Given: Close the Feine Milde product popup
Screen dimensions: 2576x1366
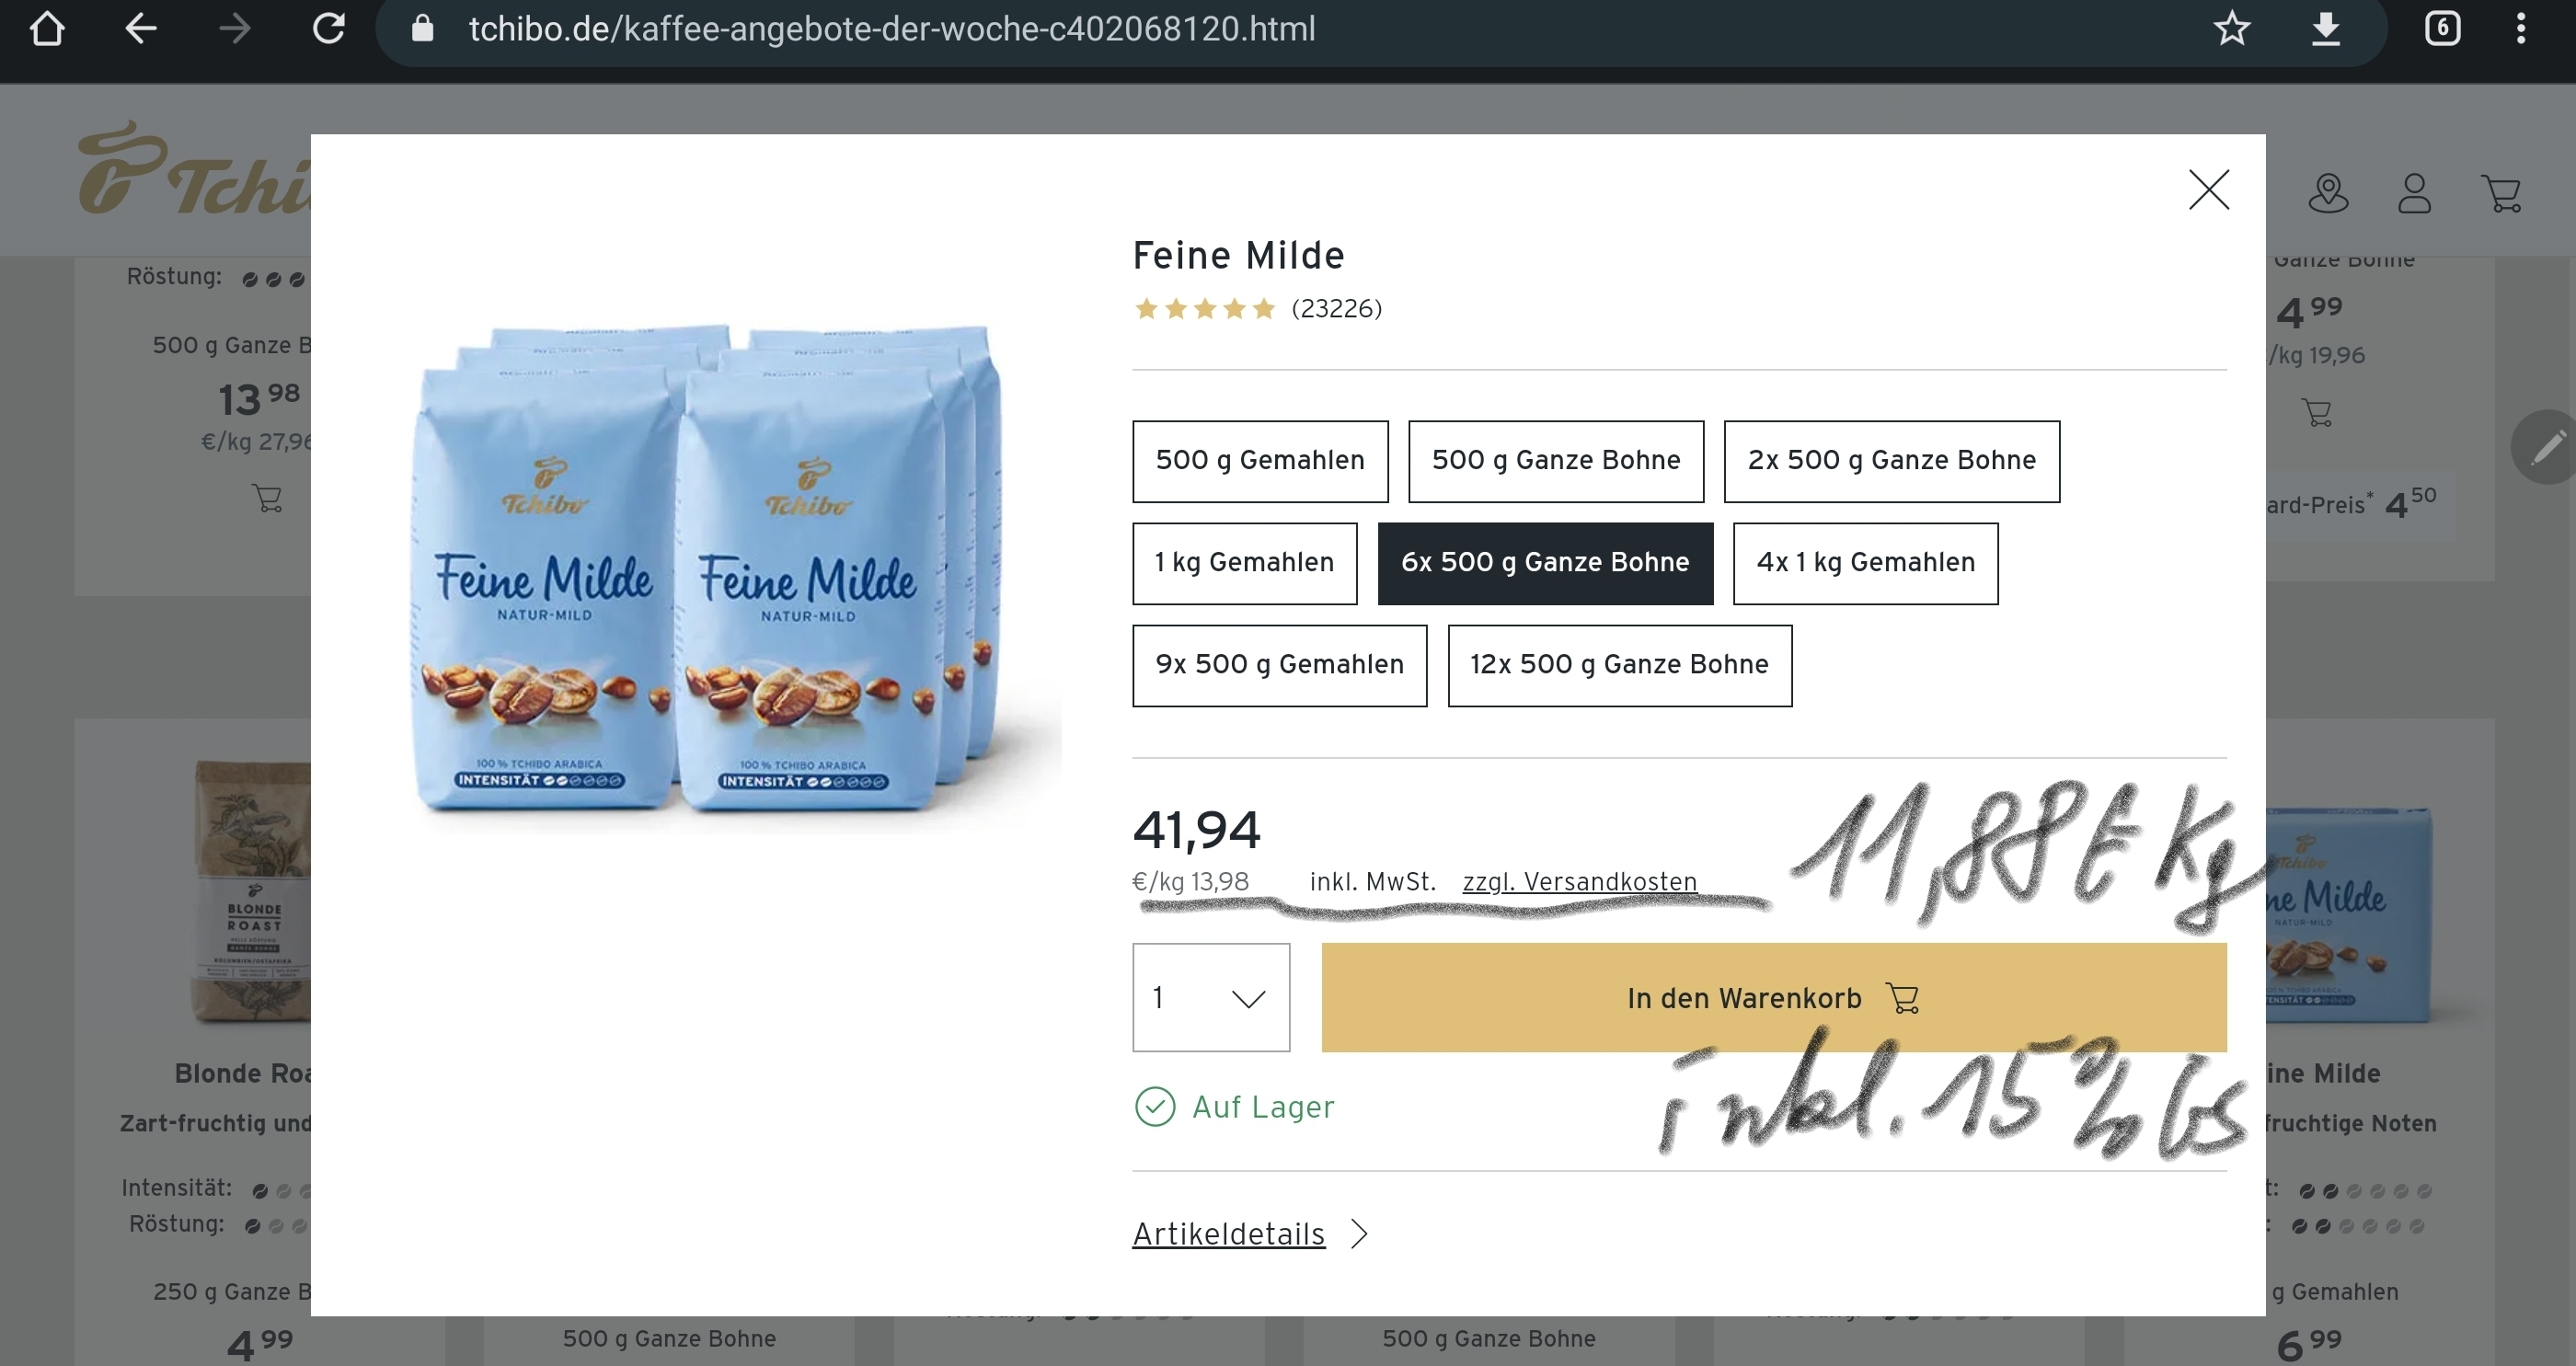Looking at the screenshot, I should point(2208,189).
